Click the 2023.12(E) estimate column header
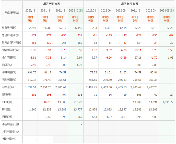This screenshot has width=176, height=144. [76, 10]
